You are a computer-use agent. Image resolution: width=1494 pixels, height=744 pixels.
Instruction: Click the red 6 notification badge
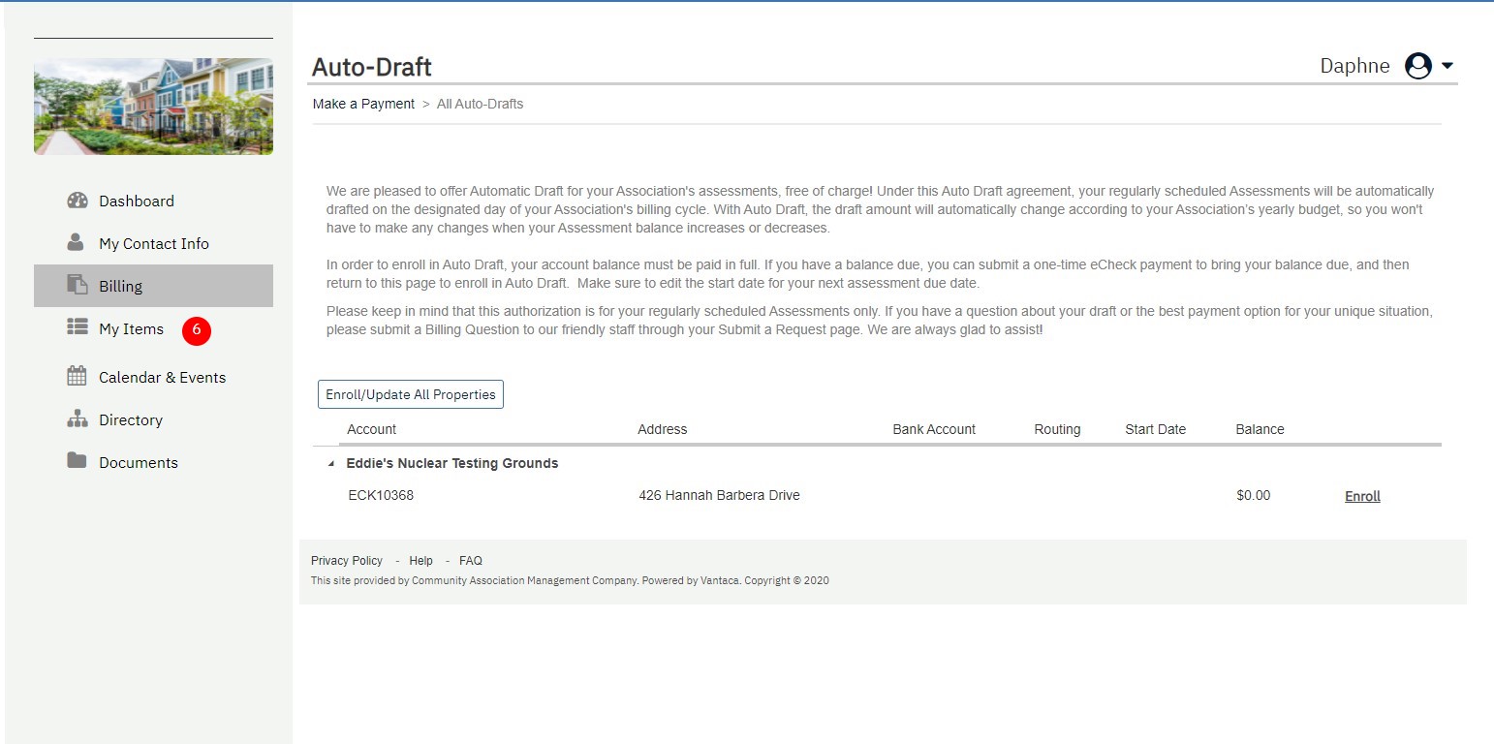click(197, 329)
